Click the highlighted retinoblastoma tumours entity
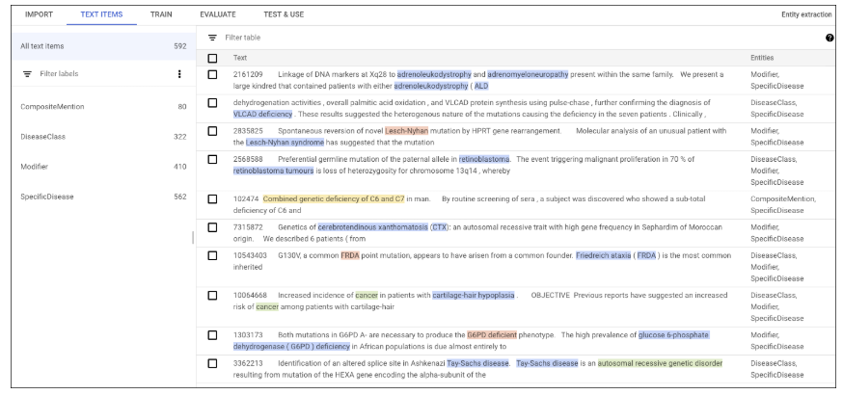Viewport: 843px width, 395px height. (273, 171)
